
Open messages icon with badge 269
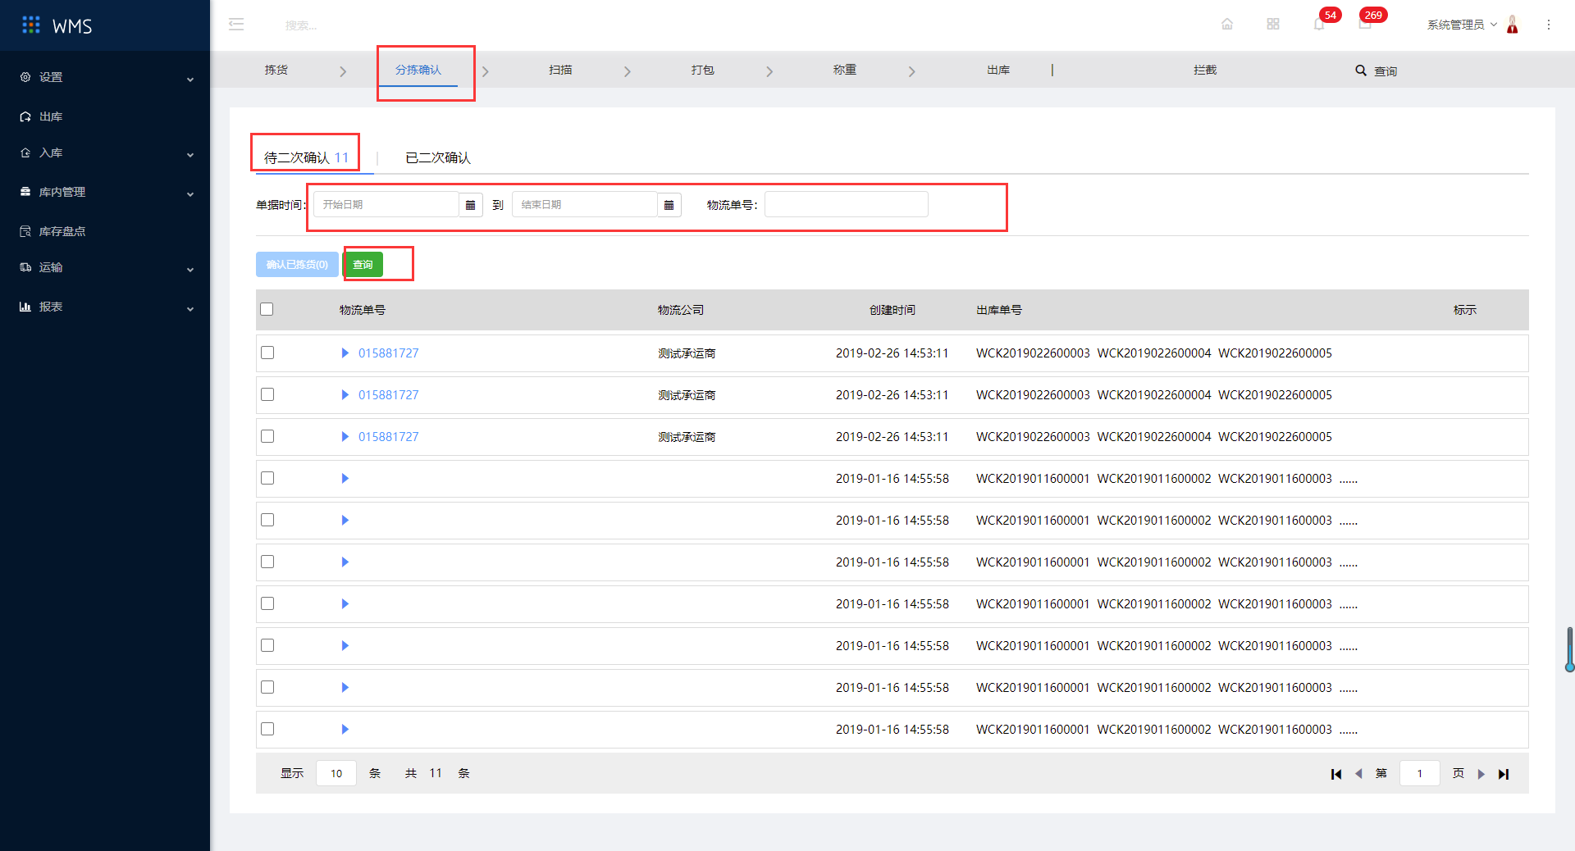1365,25
